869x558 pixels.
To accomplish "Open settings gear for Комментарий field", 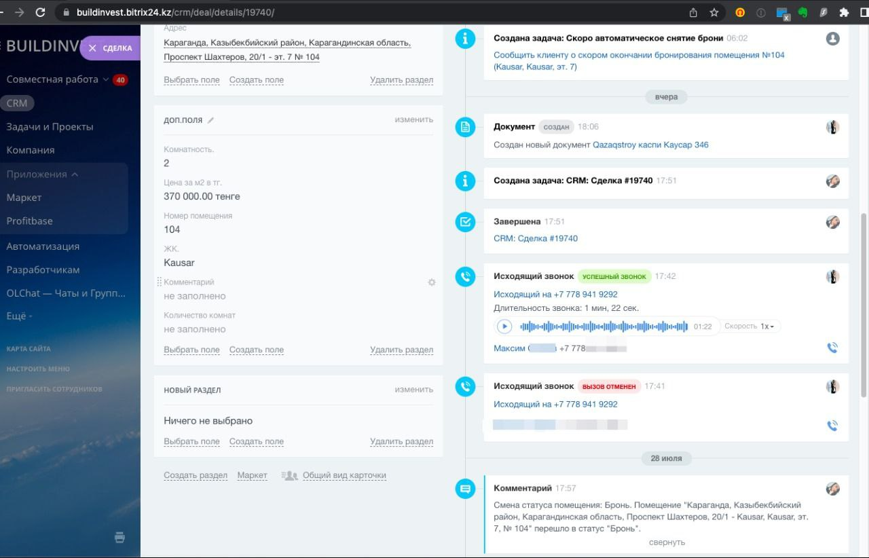I will click(x=431, y=282).
